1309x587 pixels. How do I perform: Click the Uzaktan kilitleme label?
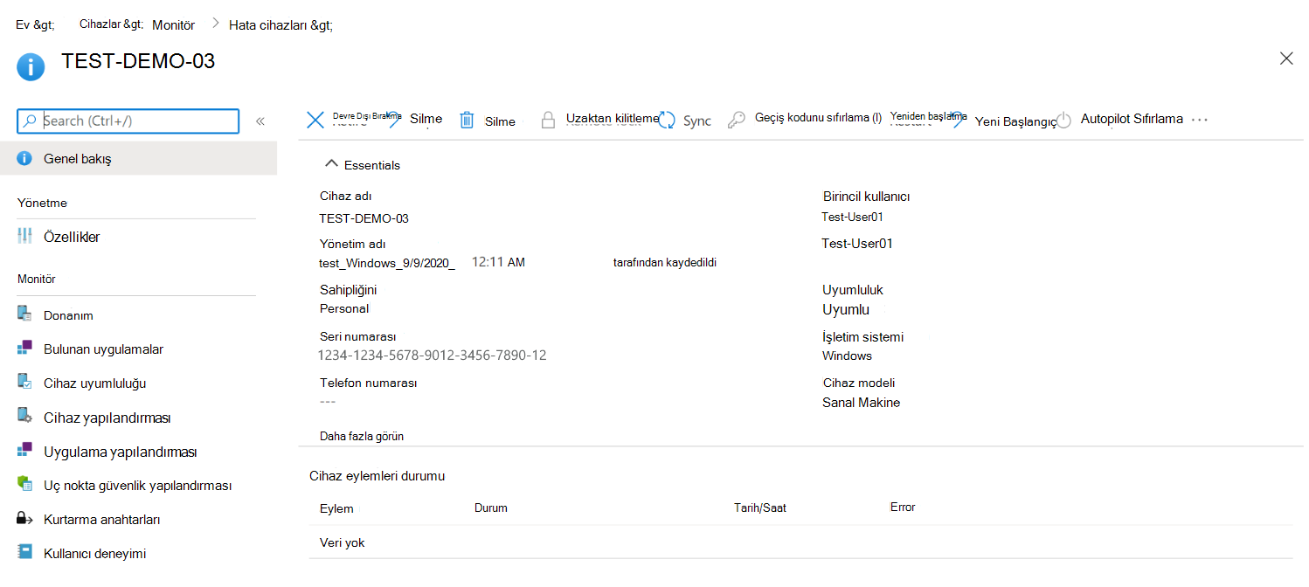(x=613, y=118)
